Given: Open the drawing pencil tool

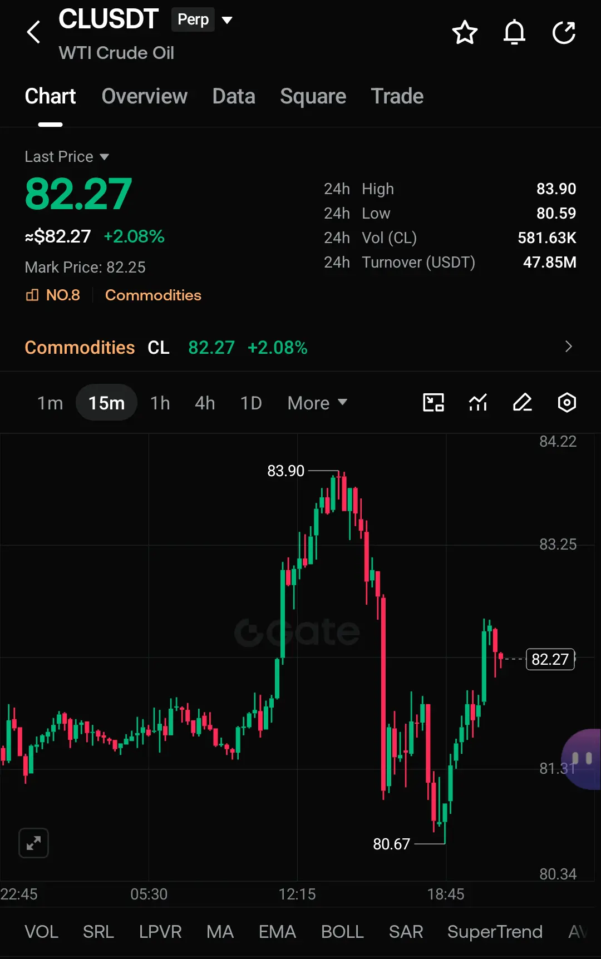Looking at the screenshot, I should pyautogui.click(x=523, y=402).
